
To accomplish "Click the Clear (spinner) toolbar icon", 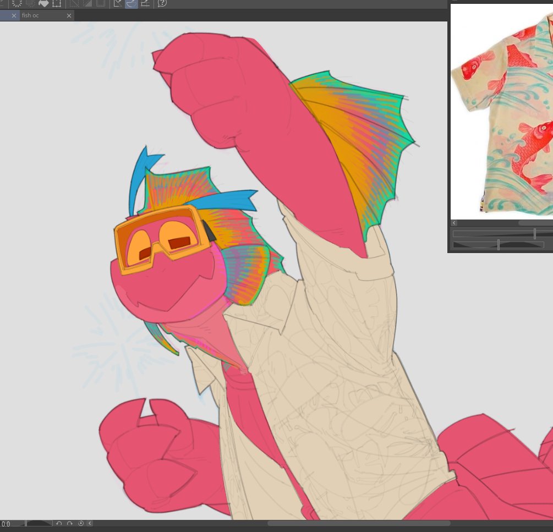I will pyautogui.click(x=17, y=3).
